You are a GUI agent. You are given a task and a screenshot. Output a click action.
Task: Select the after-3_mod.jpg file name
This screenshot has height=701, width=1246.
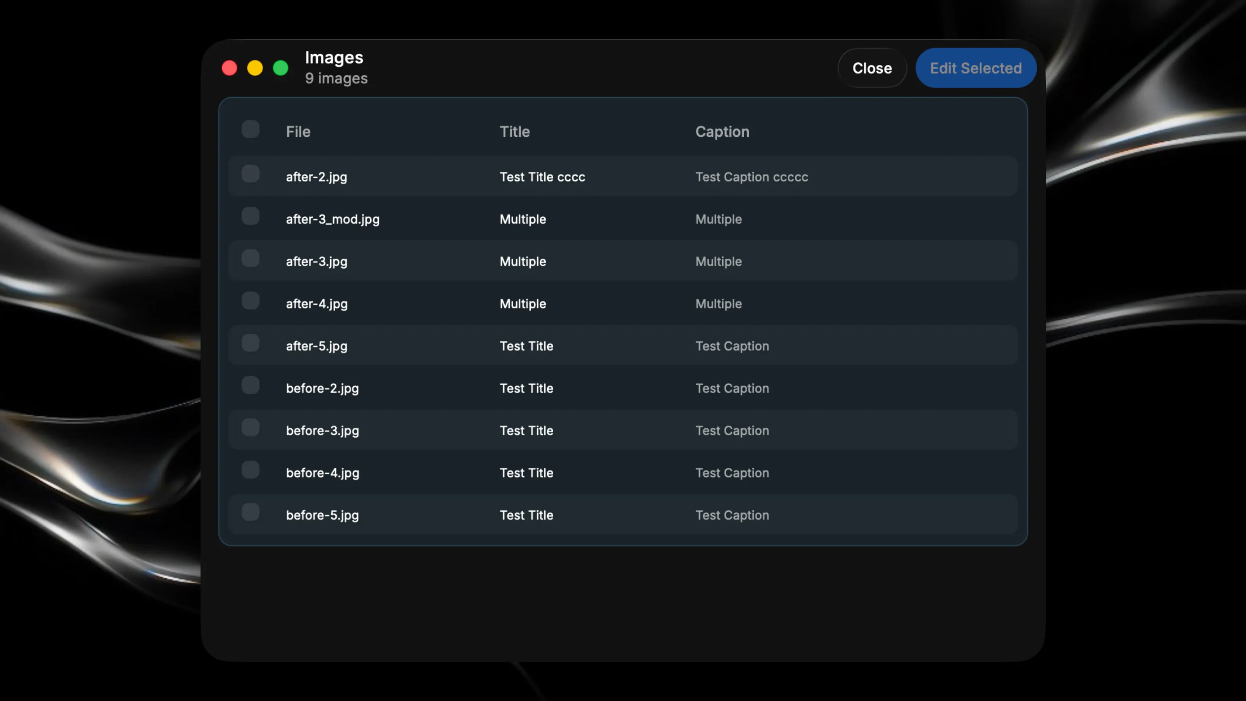(x=333, y=220)
